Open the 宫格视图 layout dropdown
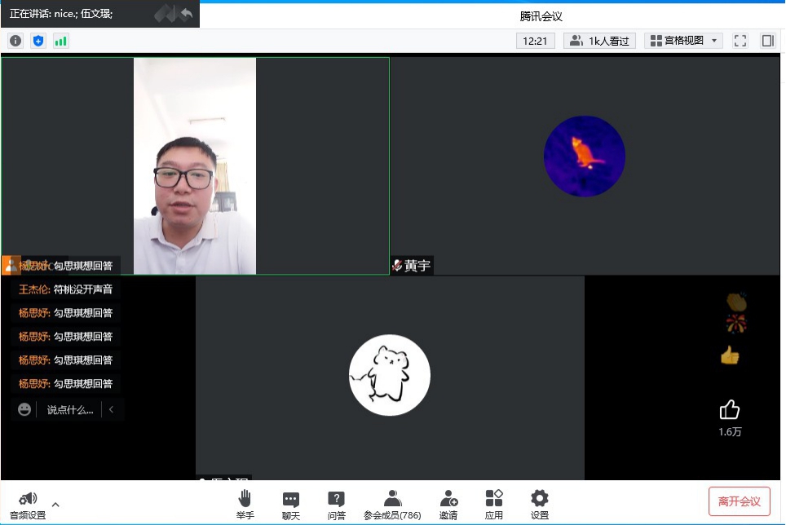 coord(683,41)
